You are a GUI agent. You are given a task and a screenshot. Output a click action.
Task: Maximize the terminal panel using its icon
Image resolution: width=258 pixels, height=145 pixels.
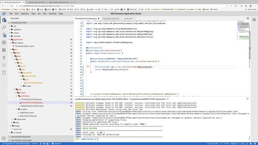click(x=247, y=99)
